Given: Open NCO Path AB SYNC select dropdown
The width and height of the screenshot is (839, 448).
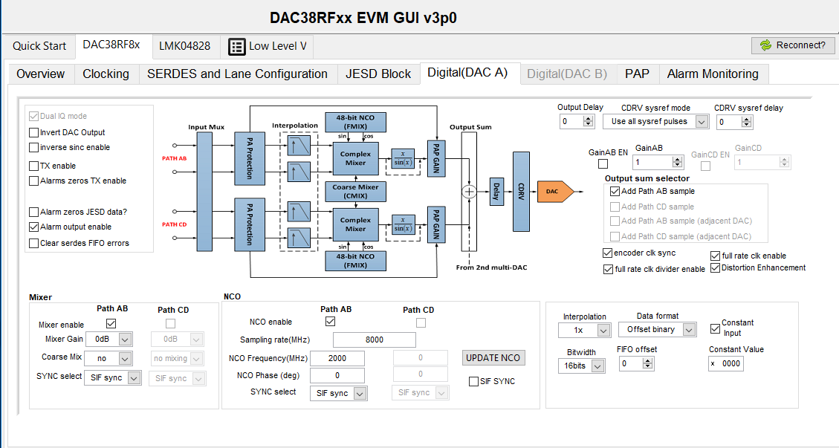Looking at the screenshot, I should pos(360,394).
